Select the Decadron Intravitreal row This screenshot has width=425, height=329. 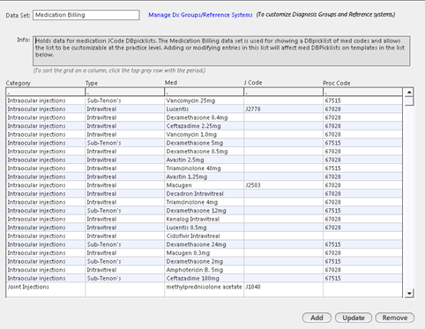(x=205, y=194)
